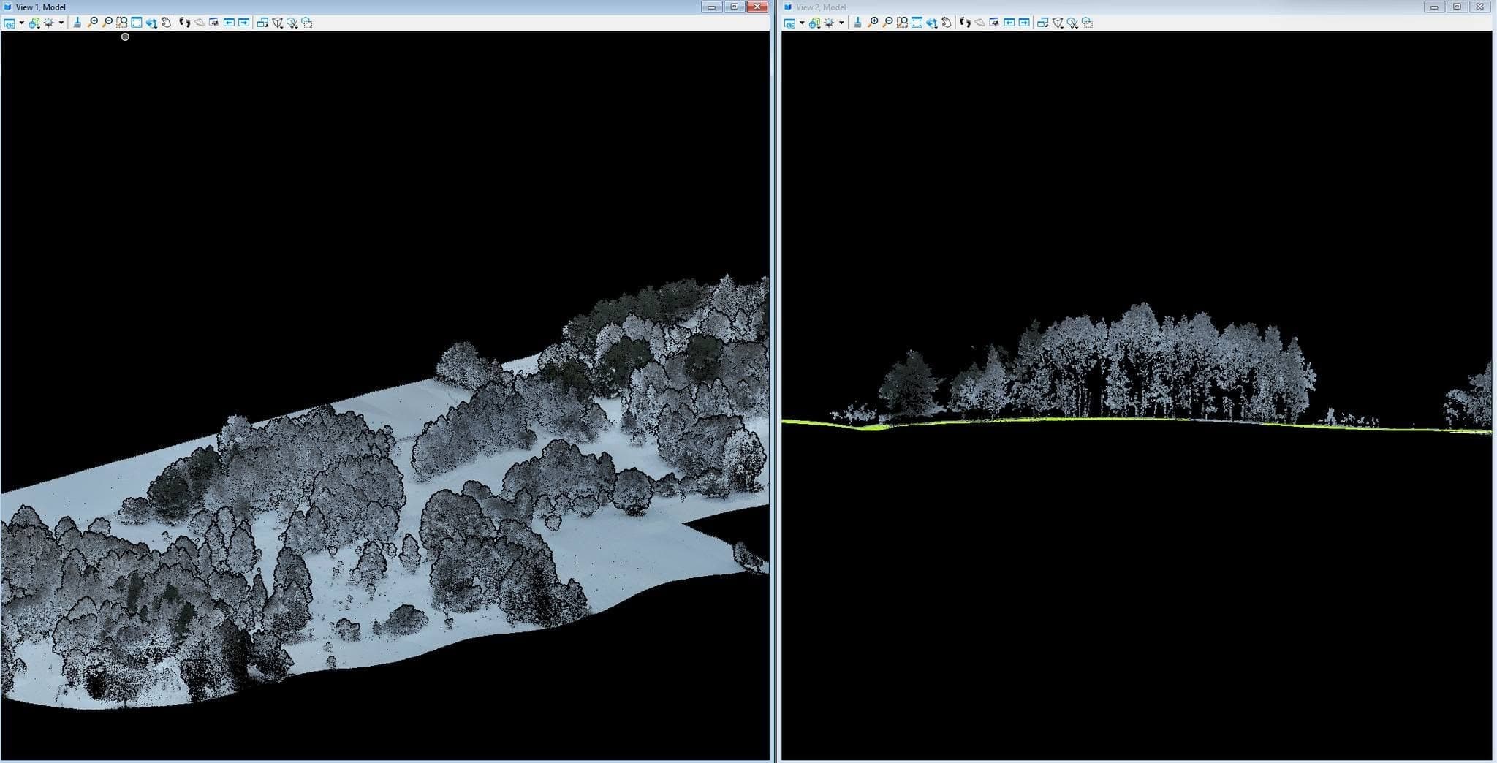This screenshot has width=1497, height=763.
Task: Click Update View brush in View 1
Action: (77, 23)
